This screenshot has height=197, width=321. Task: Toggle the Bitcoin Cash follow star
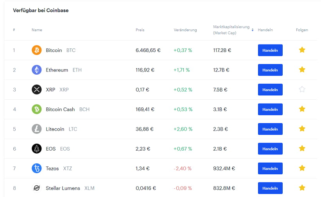point(302,109)
